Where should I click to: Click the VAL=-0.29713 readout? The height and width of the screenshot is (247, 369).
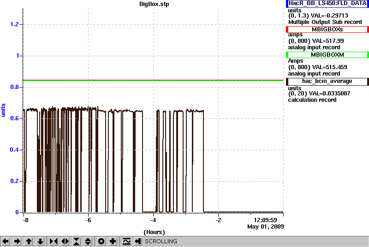(329, 16)
